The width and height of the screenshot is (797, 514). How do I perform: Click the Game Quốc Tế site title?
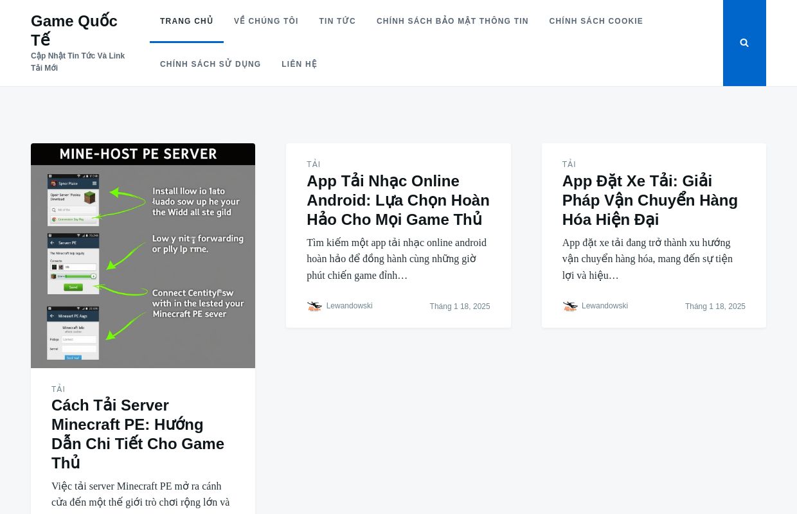[x=74, y=30]
